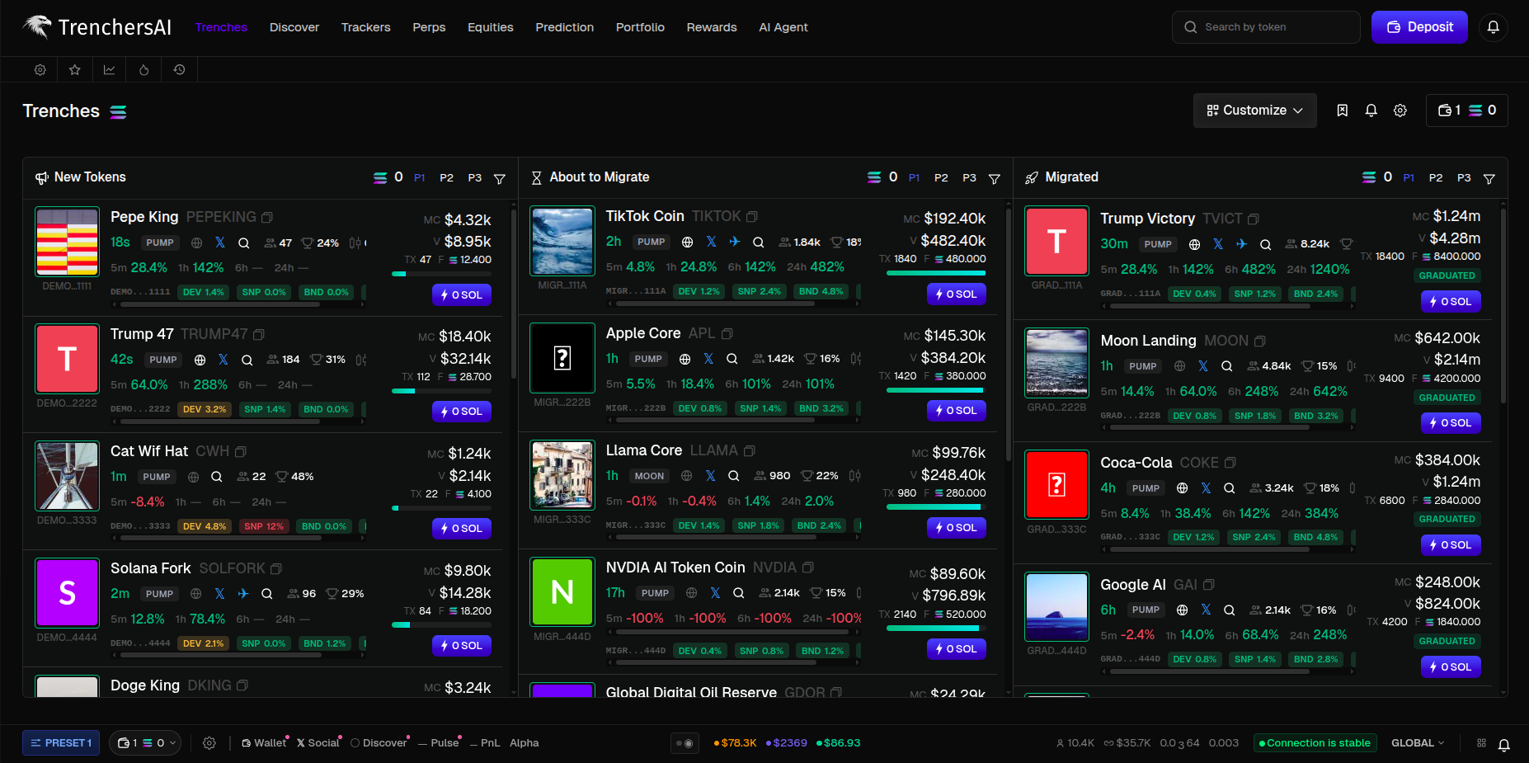This screenshot has height=763, width=1529.
Task: Open website globe for Coca-Cola token
Action: point(1182,488)
